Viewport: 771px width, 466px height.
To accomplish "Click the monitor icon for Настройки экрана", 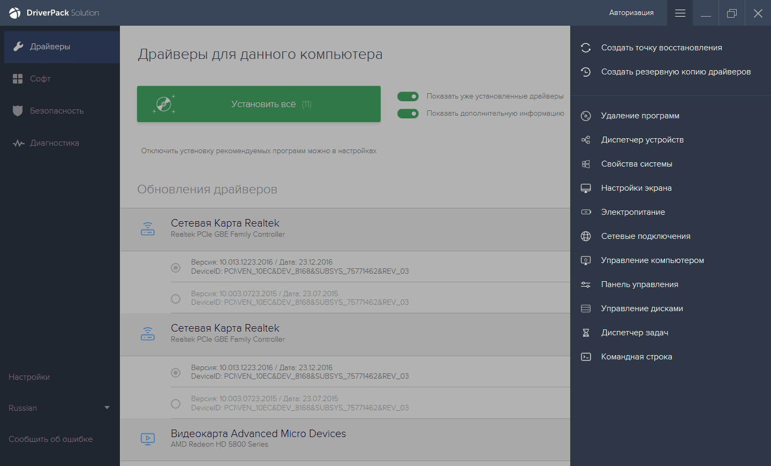I will pyautogui.click(x=586, y=188).
